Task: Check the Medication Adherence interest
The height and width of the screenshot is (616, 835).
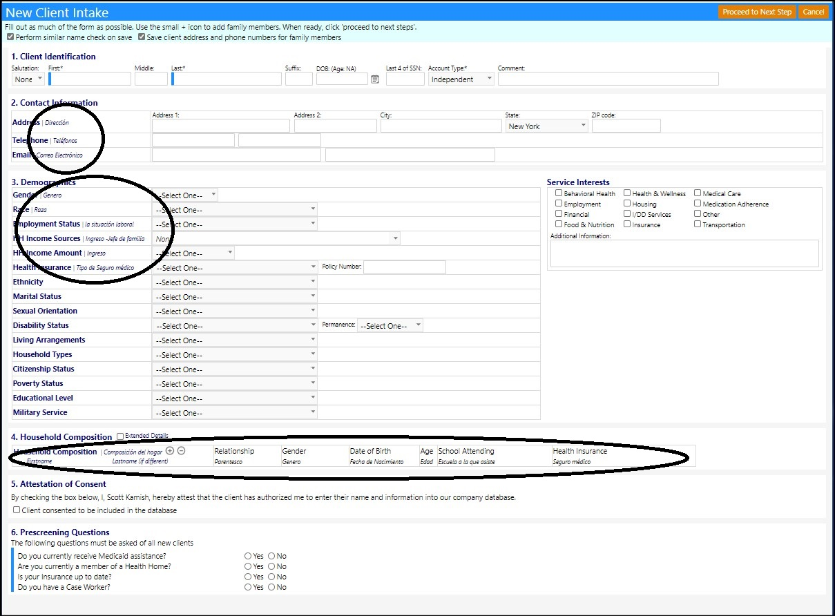Action: (x=698, y=204)
